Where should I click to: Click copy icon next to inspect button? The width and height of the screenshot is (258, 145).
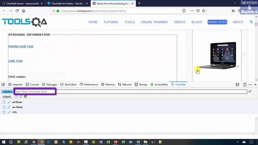16,97
